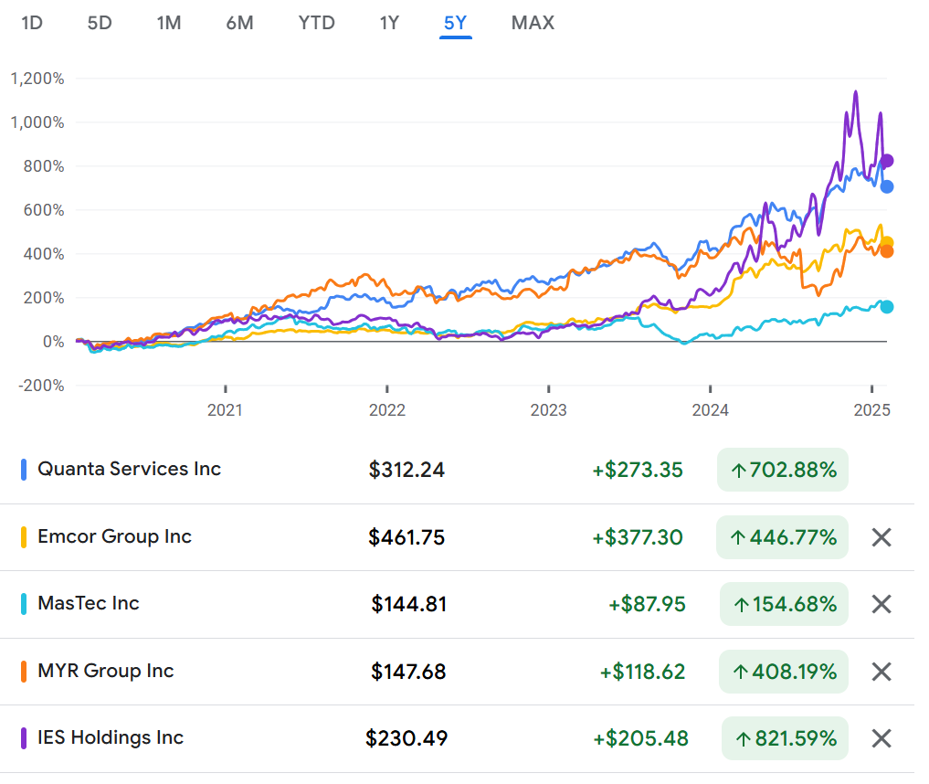Click MasTec's 154.68% gain badge
The height and width of the screenshot is (784, 929).
[x=784, y=604]
